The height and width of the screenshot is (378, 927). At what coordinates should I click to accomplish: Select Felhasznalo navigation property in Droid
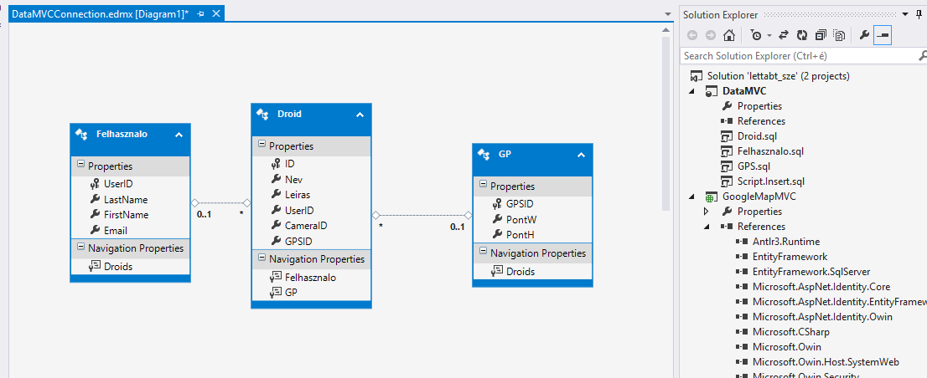click(x=311, y=277)
